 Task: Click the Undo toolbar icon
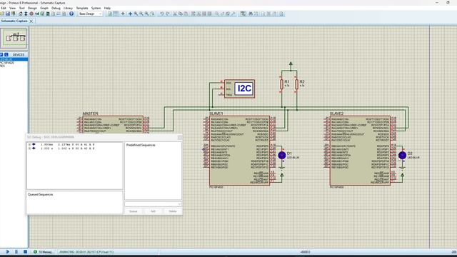pos(162,14)
